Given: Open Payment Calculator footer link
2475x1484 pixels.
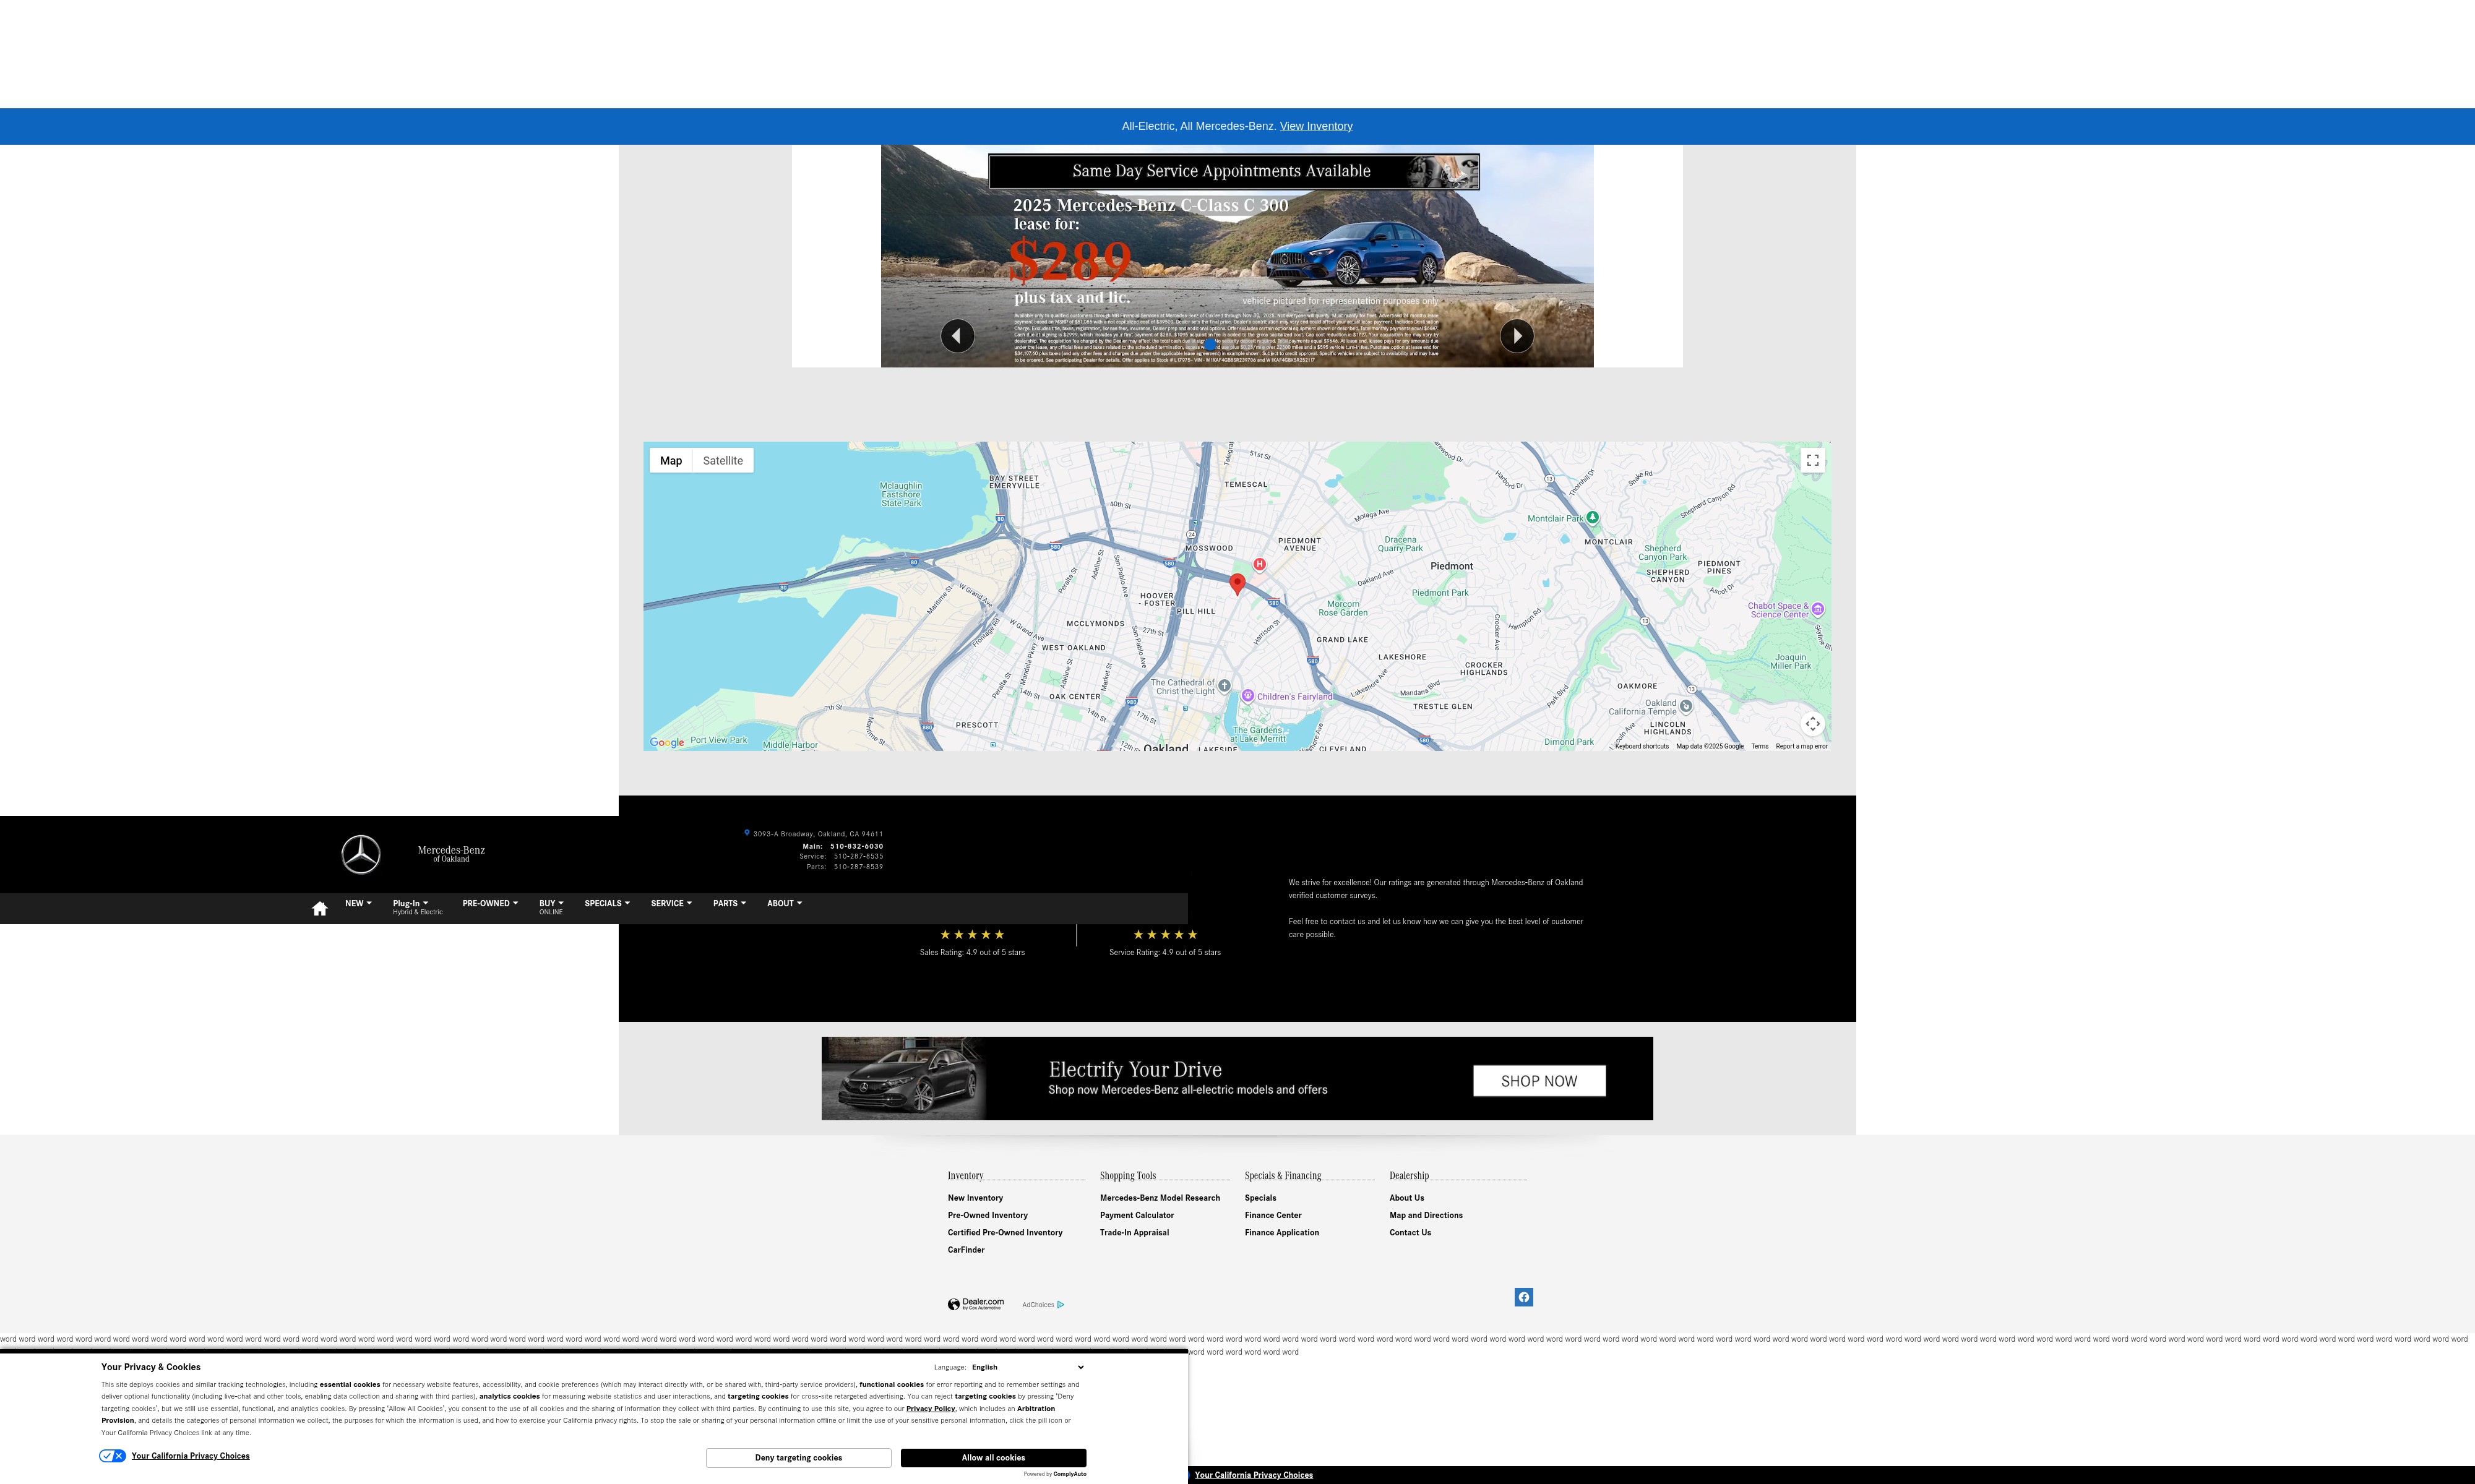Looking at the screenshot, I should tap(1137, 1215).
